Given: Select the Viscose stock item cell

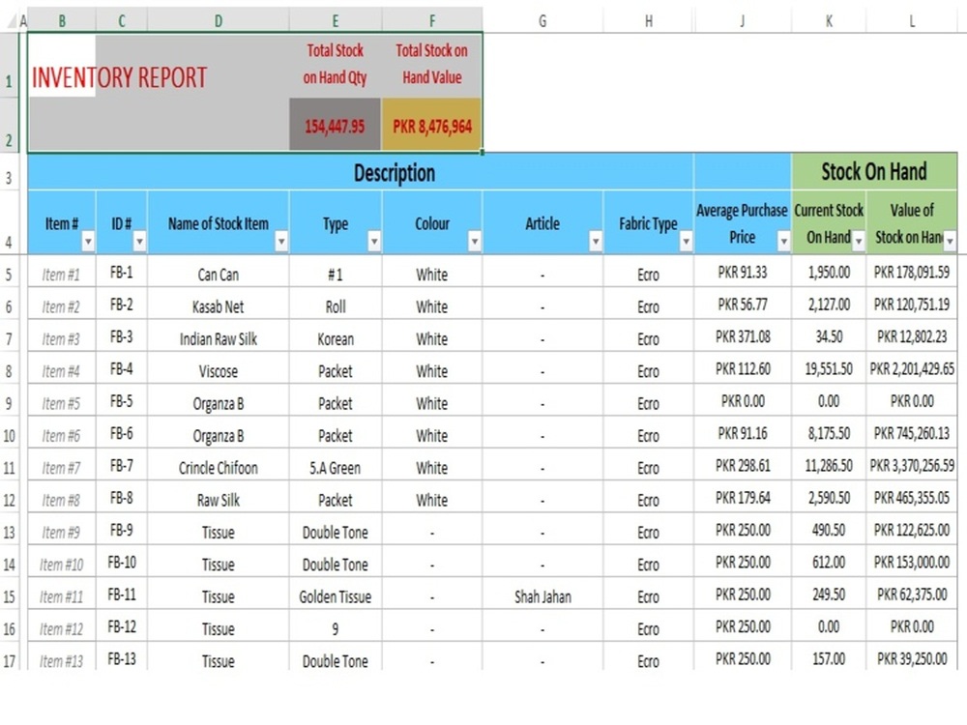Looking at the screenshot, I should click(x=219, y=368).
